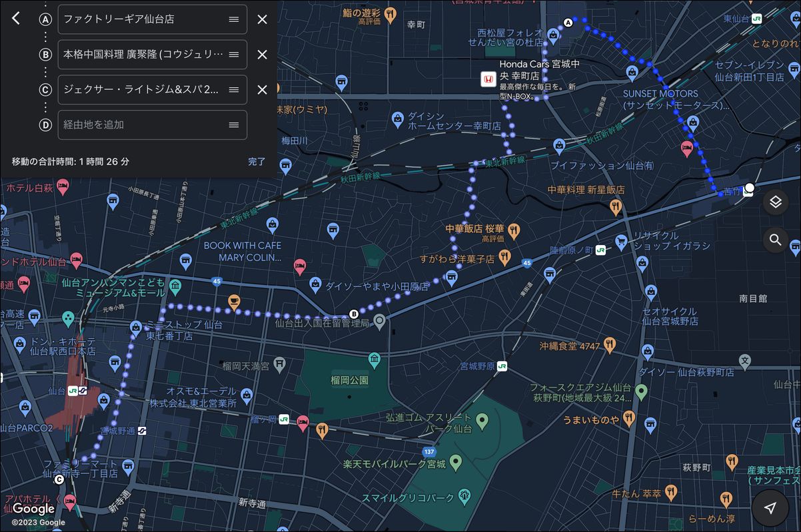The height and width of the screenshot is (532, 801).
Task: Tap the ダイシン ホームセンター幸町店 shopping pin
Action: tap(398, 120)
